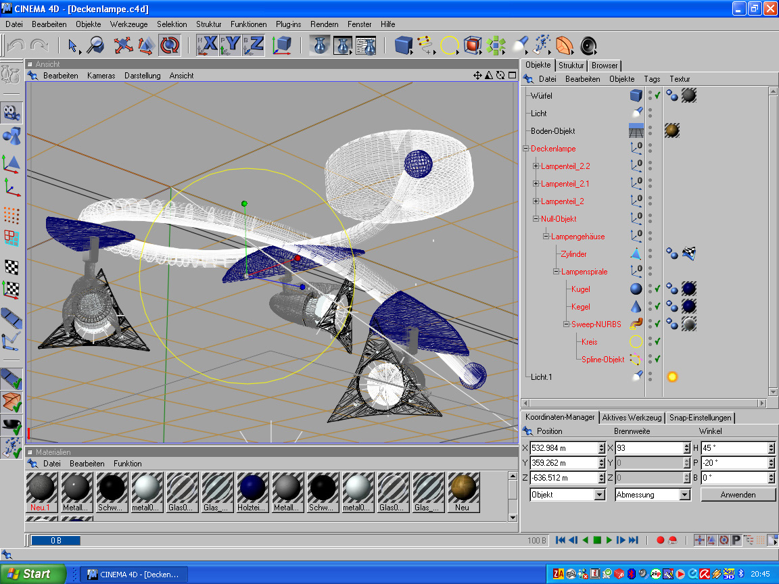Collapse the Lampenspirale node
Screen dimensions: 779x584
(556, 272)
